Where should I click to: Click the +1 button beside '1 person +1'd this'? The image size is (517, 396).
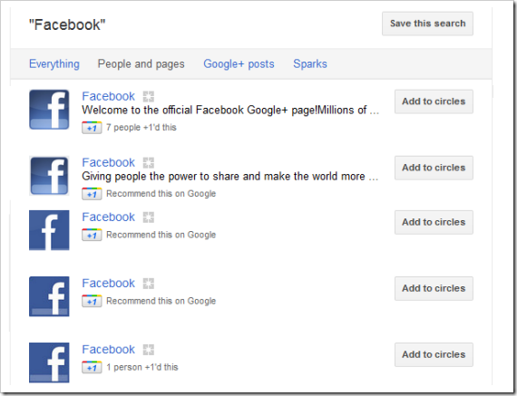pyautogui.click(x=92, y=367)
